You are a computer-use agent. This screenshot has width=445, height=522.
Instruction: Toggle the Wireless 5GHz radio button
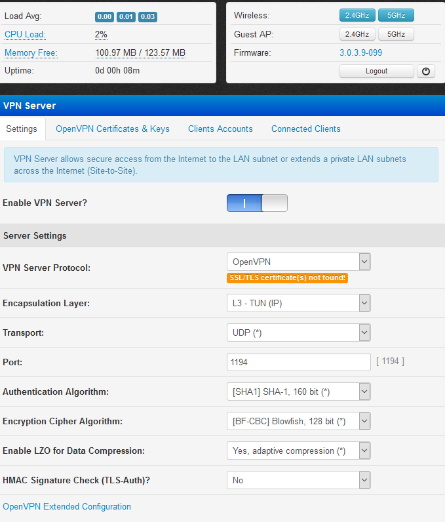396,15
